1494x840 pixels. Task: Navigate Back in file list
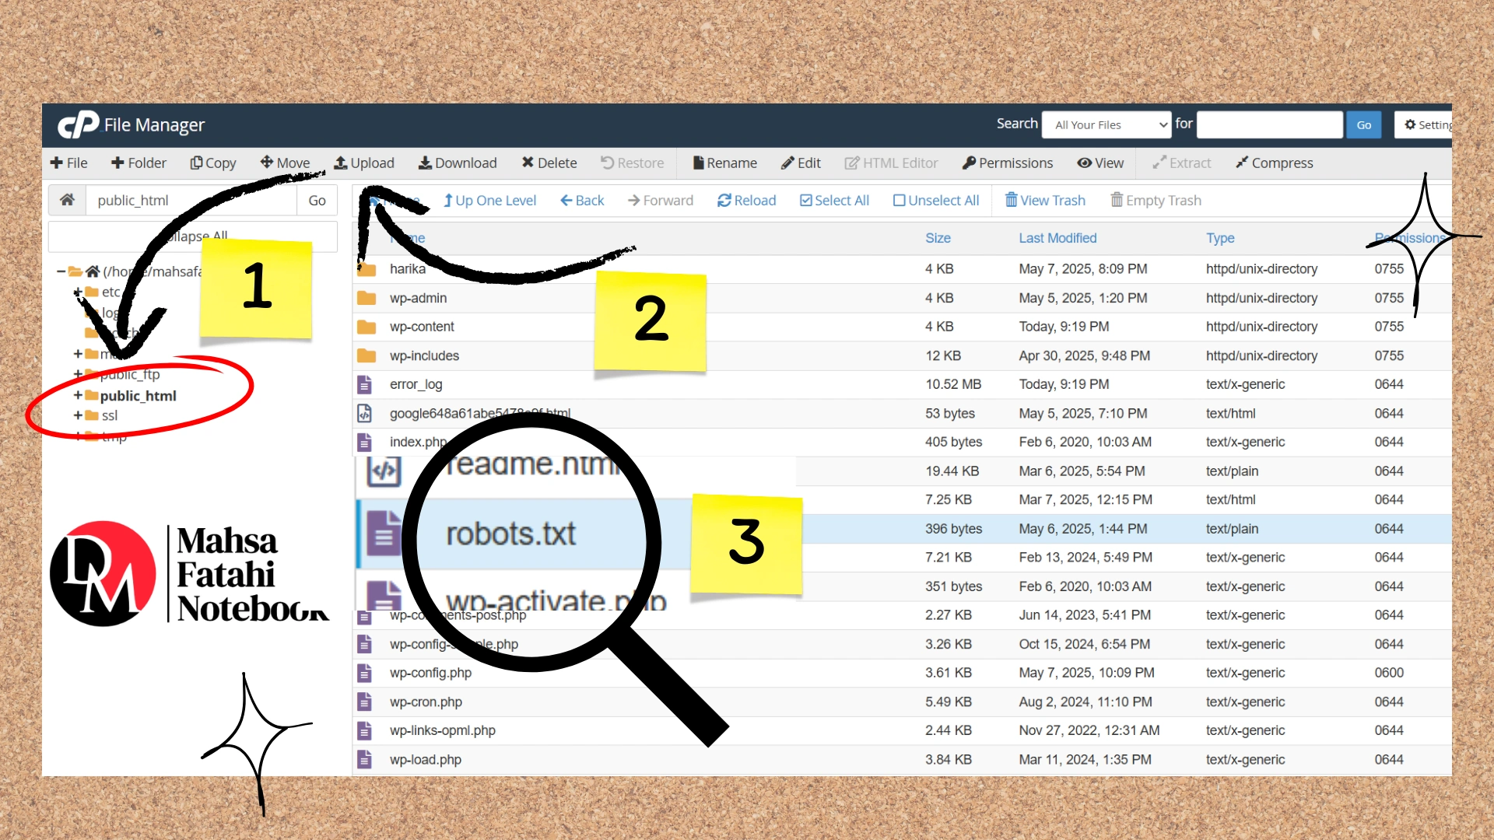pos(582,200)
